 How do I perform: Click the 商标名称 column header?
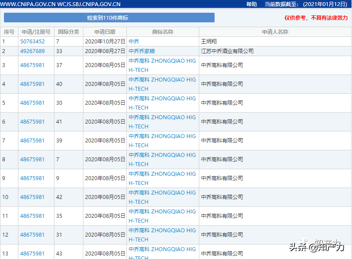click(163, 32)
